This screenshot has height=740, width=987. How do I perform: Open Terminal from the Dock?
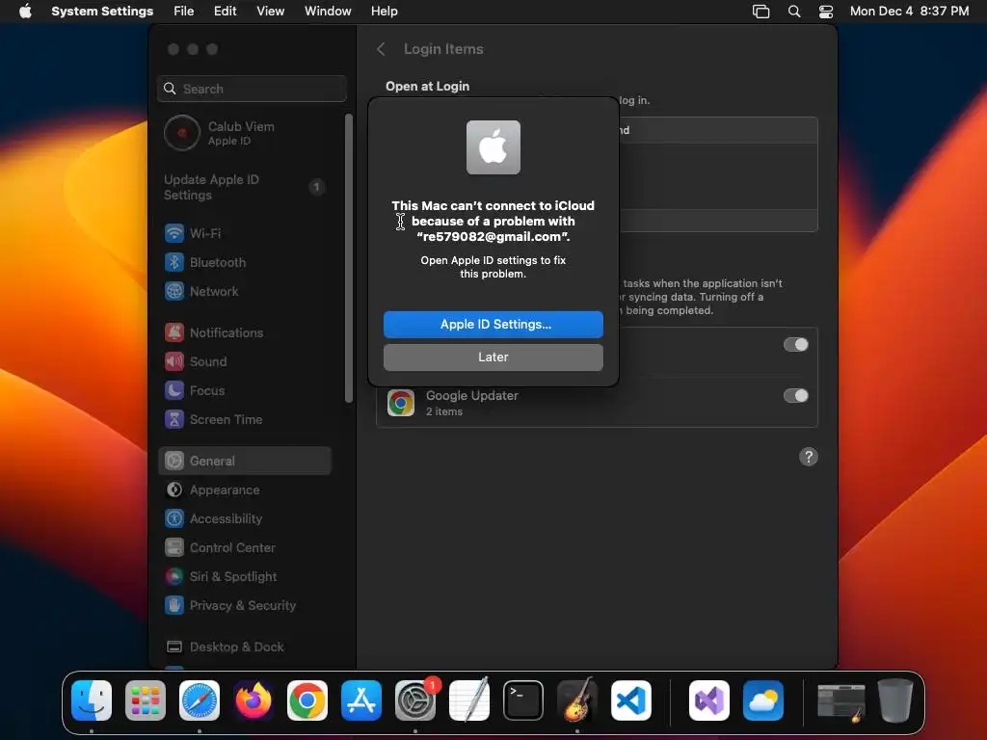(523, 700)
